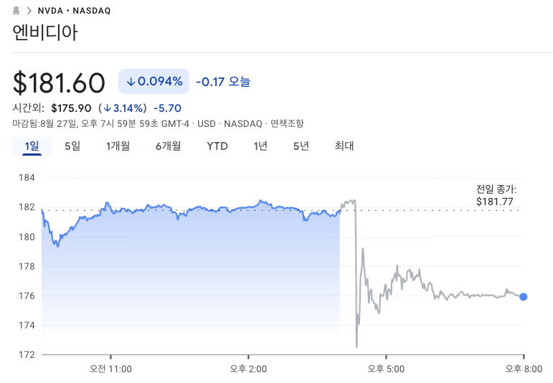Select the 1개월 time range
Screen dimensions: 553x383
[118, 146]
